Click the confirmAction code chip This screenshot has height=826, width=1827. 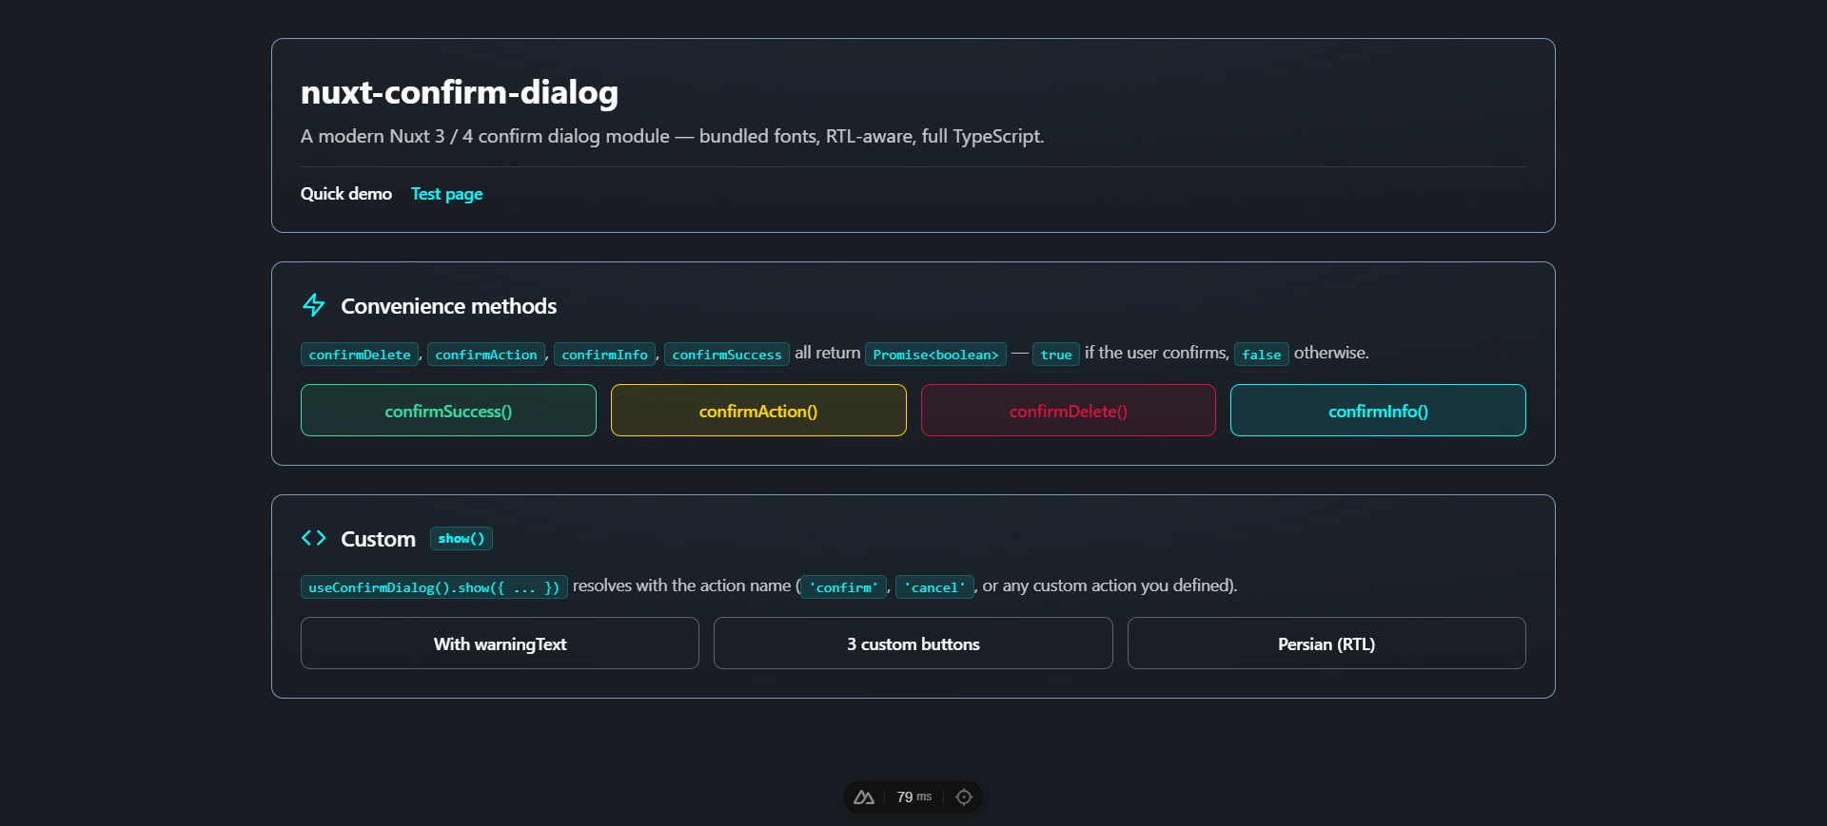486,355
